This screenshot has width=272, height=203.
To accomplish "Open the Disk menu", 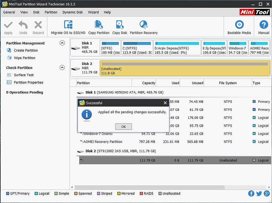I will point(36,12).
